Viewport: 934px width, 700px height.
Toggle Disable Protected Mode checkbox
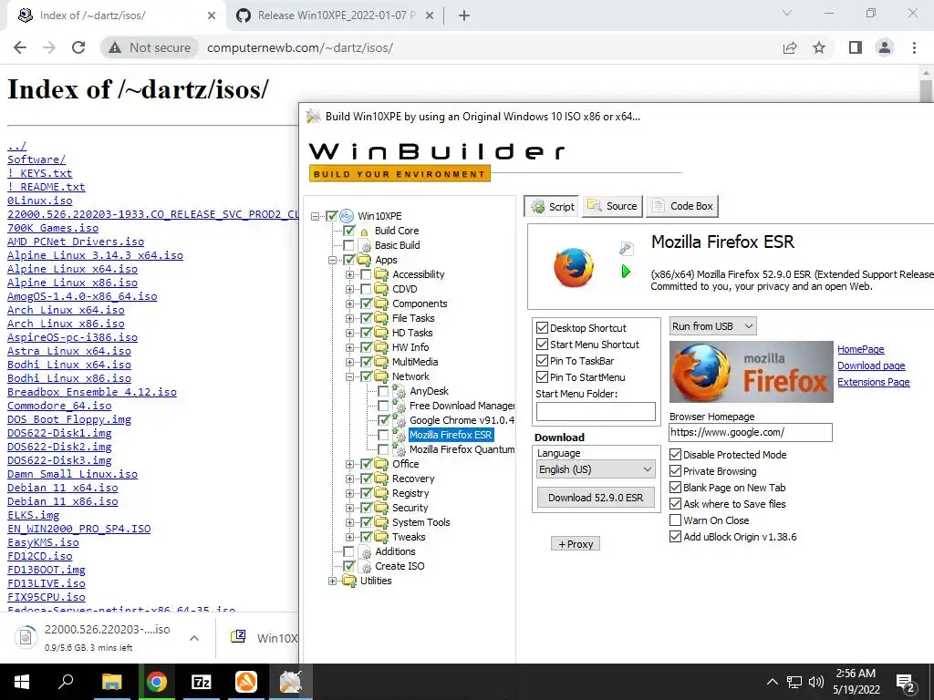[676, 455]
